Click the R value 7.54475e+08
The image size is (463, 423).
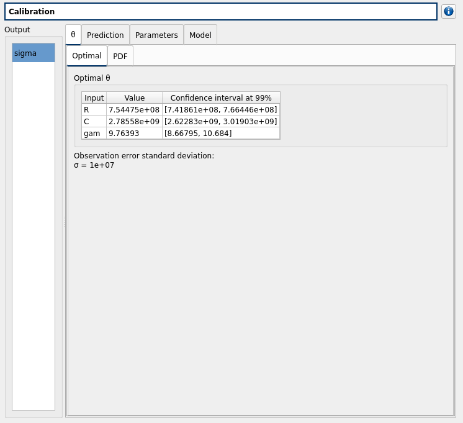[x=134, y=110]
